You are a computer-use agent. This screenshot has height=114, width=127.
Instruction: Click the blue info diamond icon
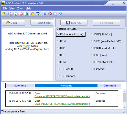click(x=60, y=14)
